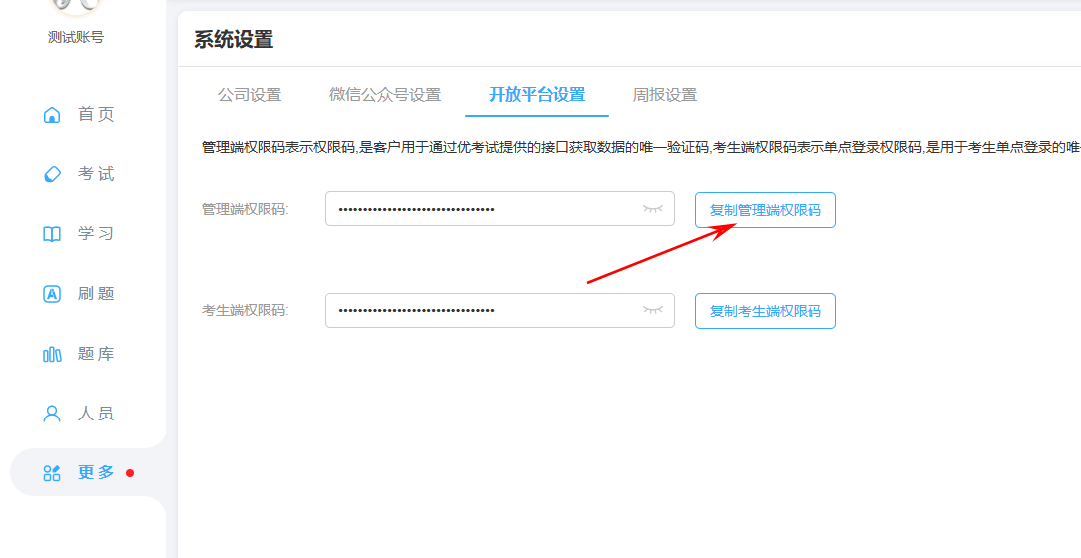This screenshot has width=1081, height=558.
Task: Click the 复制考生端权限码 button
Action: (766, 311)
